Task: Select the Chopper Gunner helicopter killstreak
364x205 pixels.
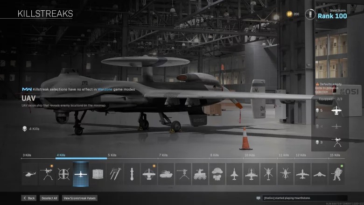Action: pos(268,174)
